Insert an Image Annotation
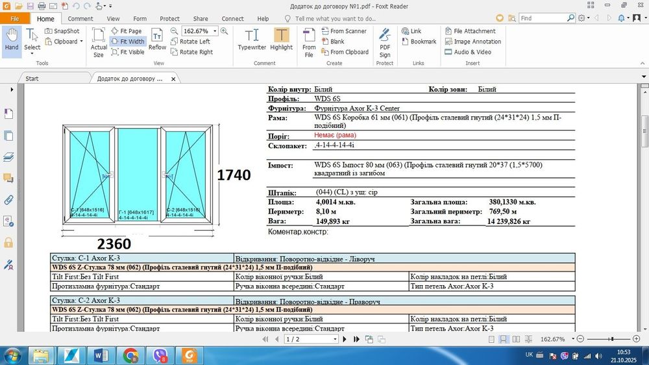This screenshot has height=365, width=649. tap(472, 42)
